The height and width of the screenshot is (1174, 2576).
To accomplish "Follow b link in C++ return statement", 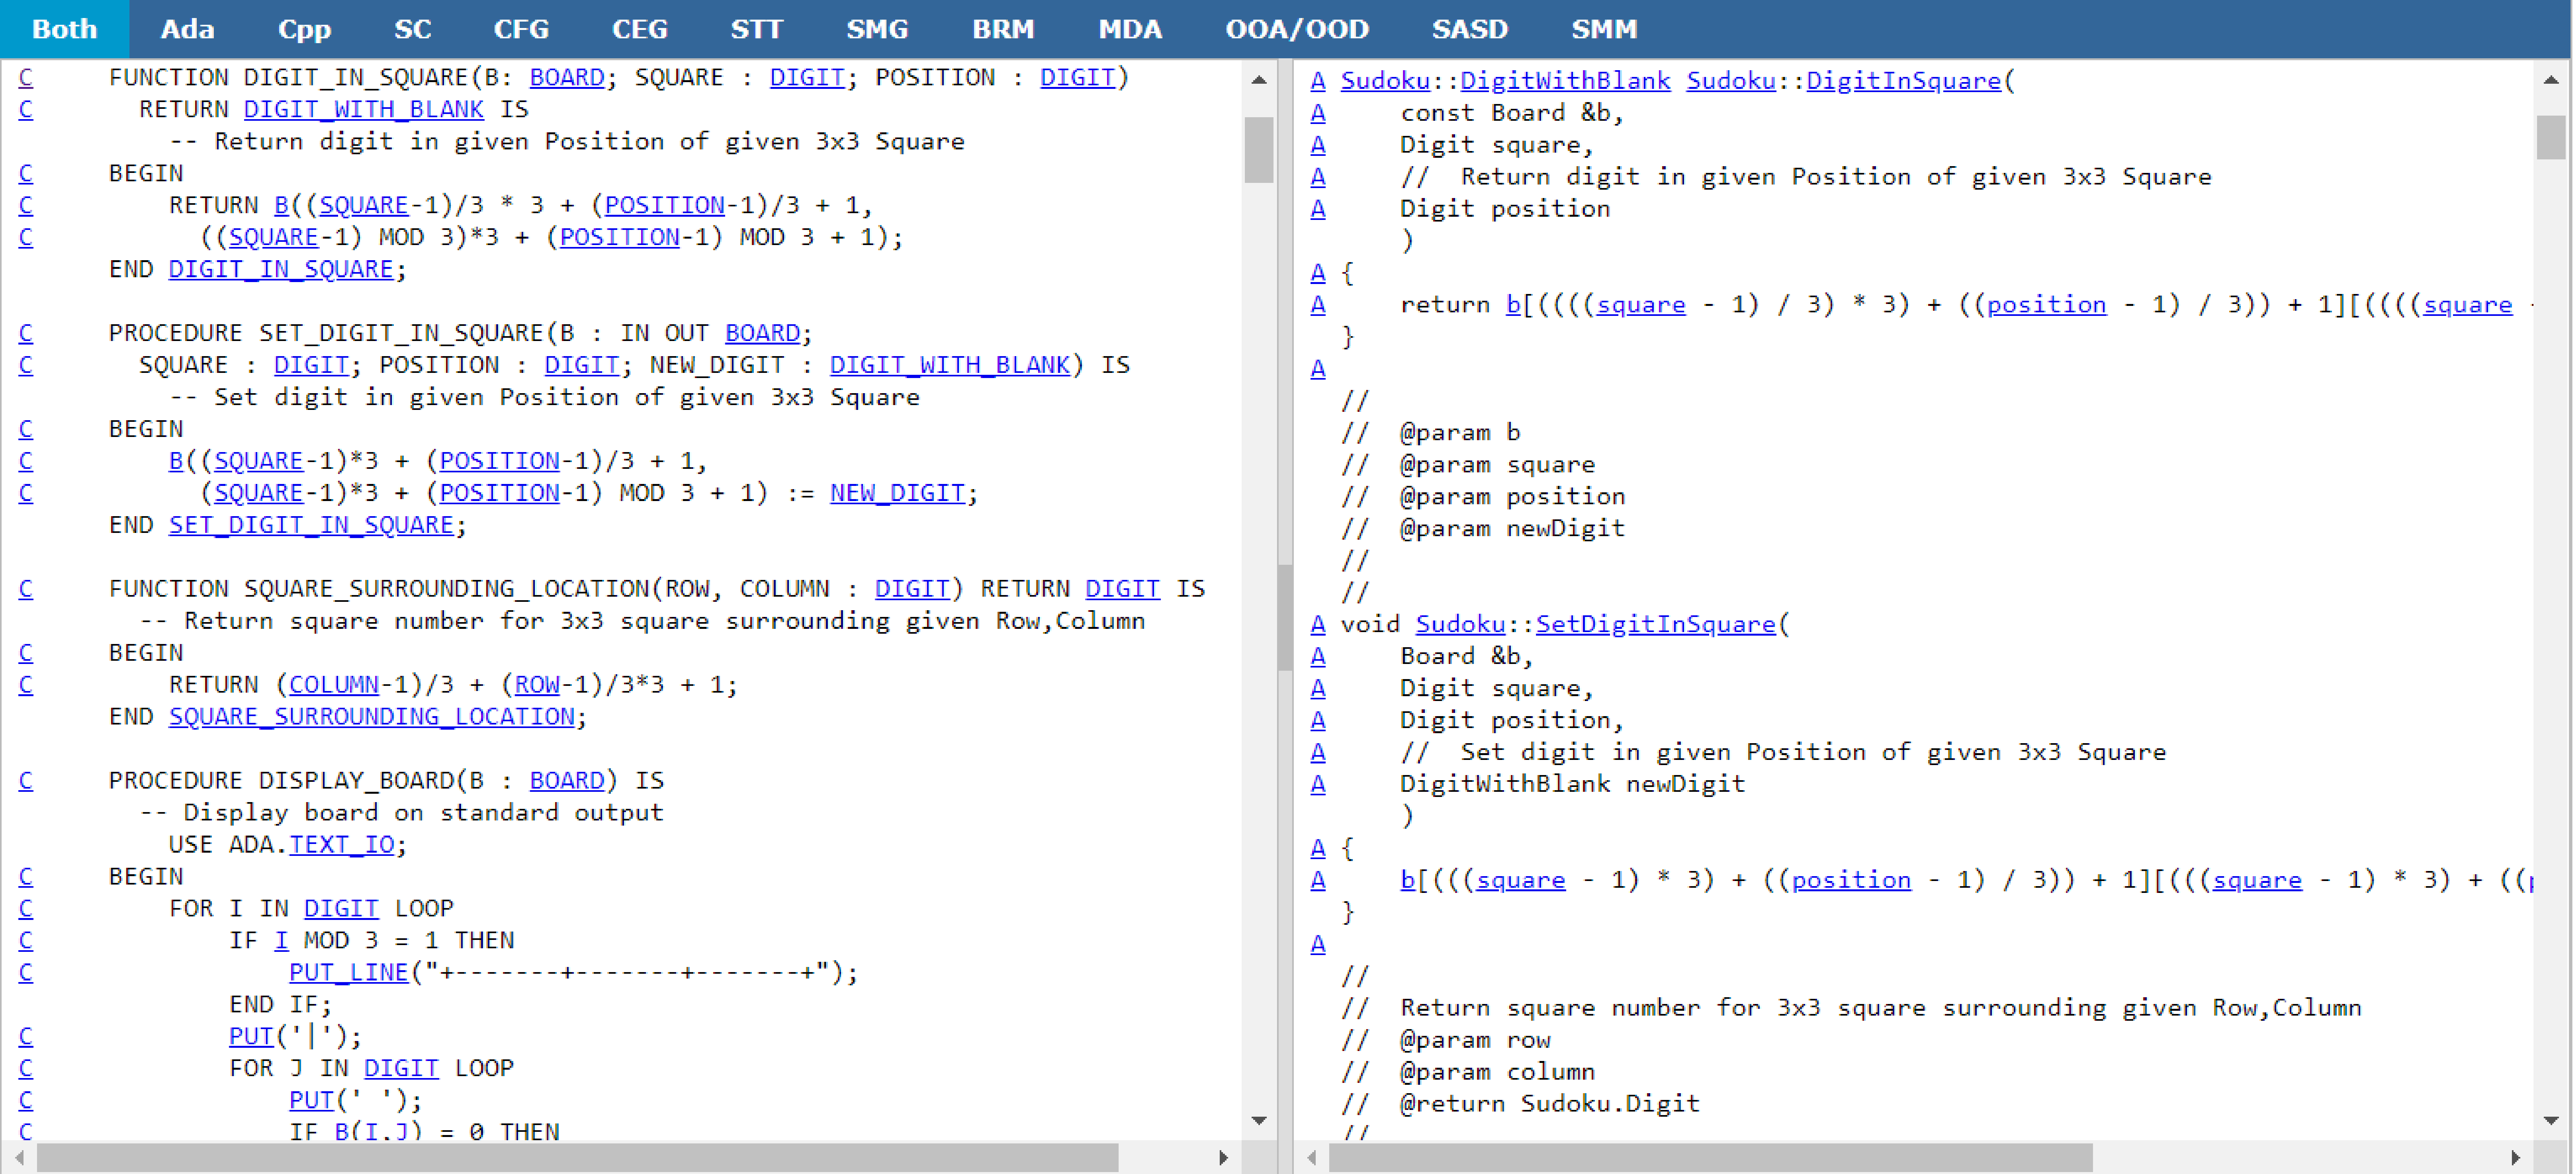I will coord(1513,305).
